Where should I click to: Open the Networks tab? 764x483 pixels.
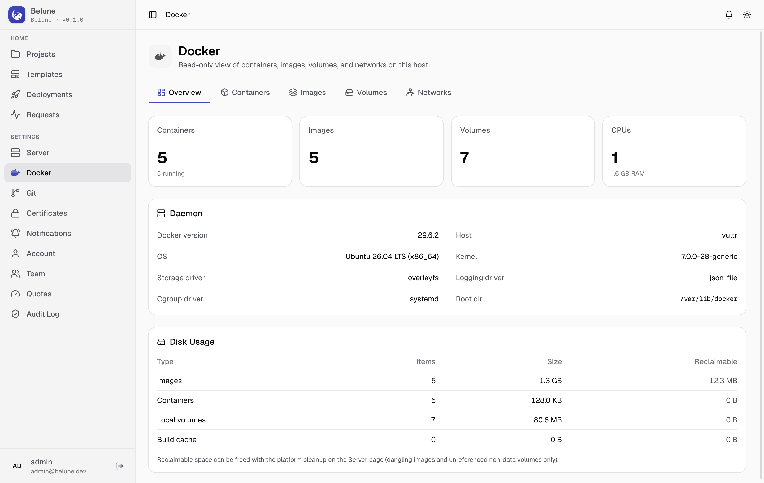click(429, 92)
